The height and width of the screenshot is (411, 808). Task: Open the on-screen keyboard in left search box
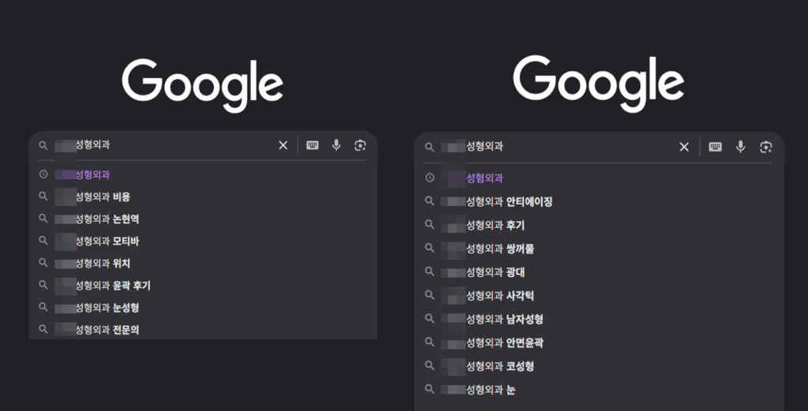click(312, 145)
